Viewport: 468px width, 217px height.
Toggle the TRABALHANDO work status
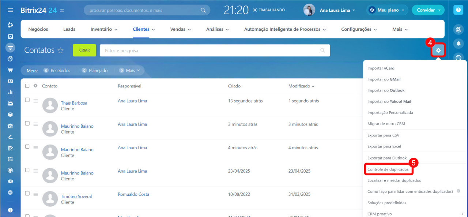(269, 10)
